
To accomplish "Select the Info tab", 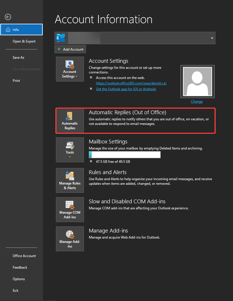I will 22,29.
